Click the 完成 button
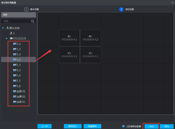 (x=151, y=126)
